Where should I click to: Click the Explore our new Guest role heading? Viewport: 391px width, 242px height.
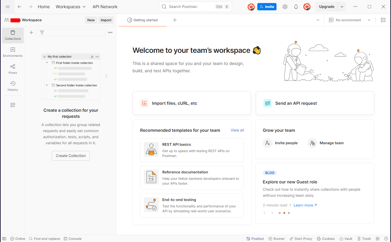click(290, 182)
